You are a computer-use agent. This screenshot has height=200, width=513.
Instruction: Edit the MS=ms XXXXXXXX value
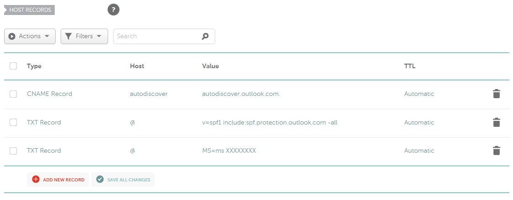[229, 150]
